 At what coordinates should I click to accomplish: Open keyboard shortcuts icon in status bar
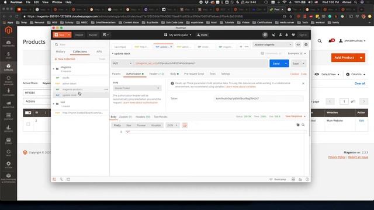300,179
